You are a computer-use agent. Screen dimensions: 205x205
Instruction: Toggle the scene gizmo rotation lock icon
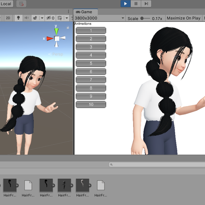coord(68,27)
